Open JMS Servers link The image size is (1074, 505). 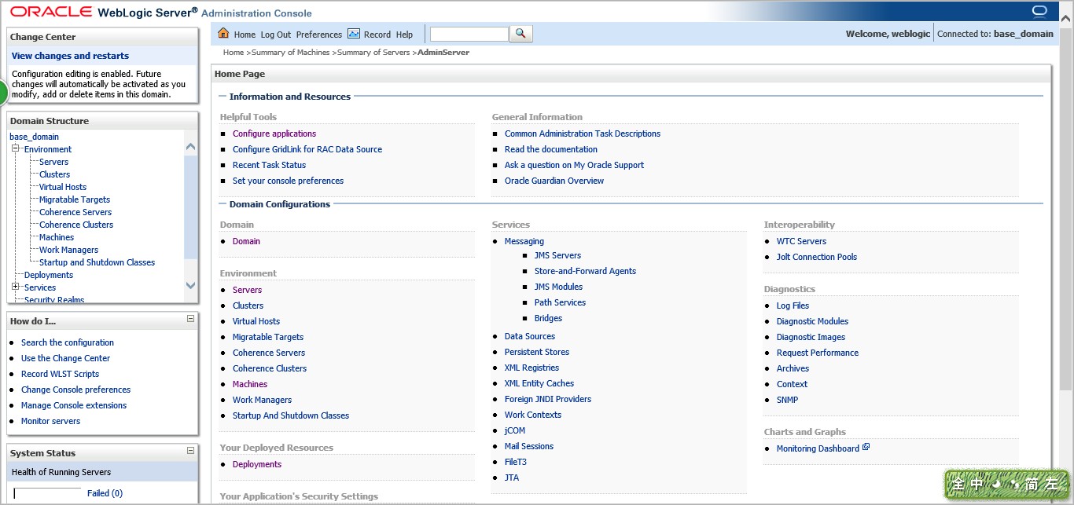tap(557, 255)
